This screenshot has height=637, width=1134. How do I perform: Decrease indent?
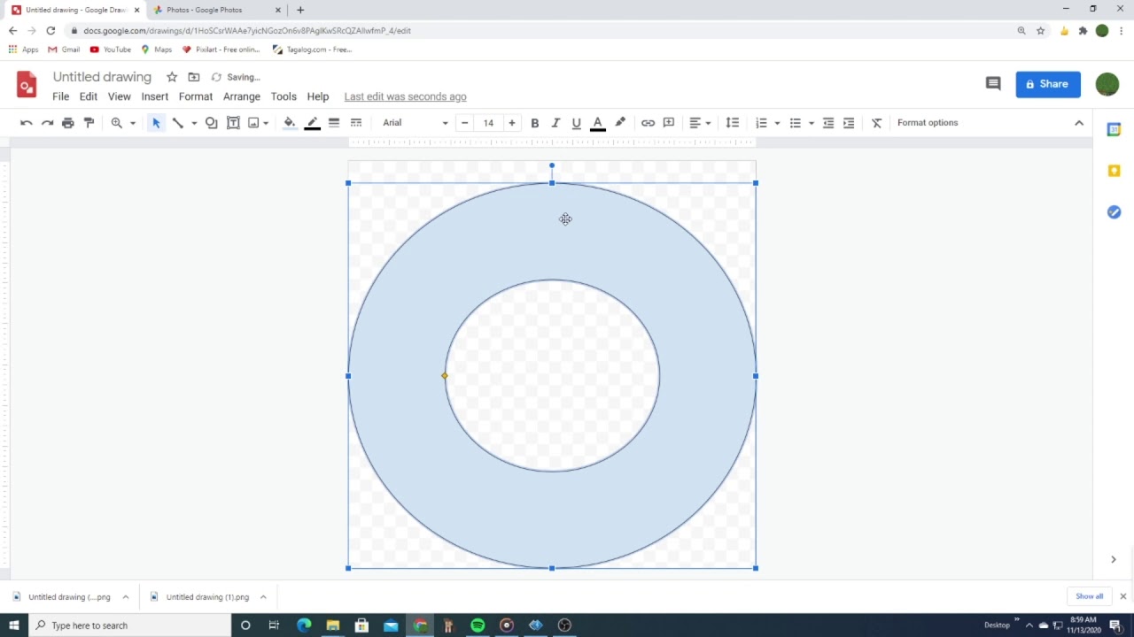[x=828, y=123]
